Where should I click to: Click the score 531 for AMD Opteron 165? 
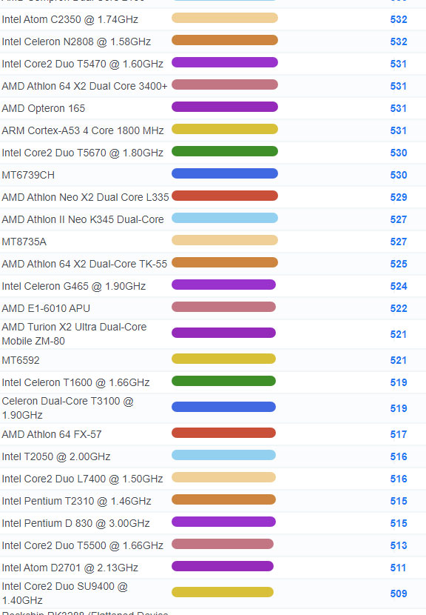point(399,108)
